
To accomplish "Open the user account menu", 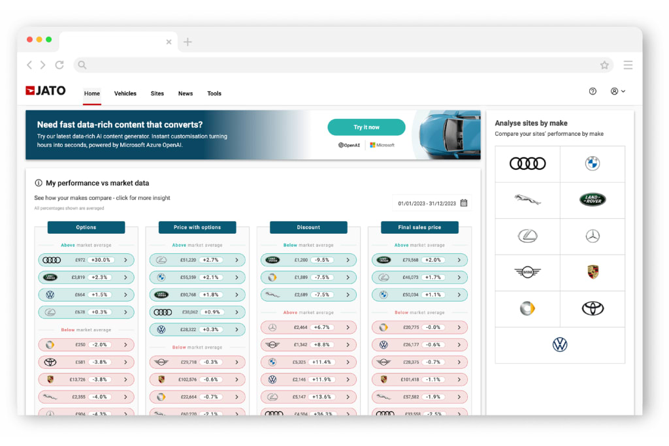I will pyautogui.click(x=617, y=91).
